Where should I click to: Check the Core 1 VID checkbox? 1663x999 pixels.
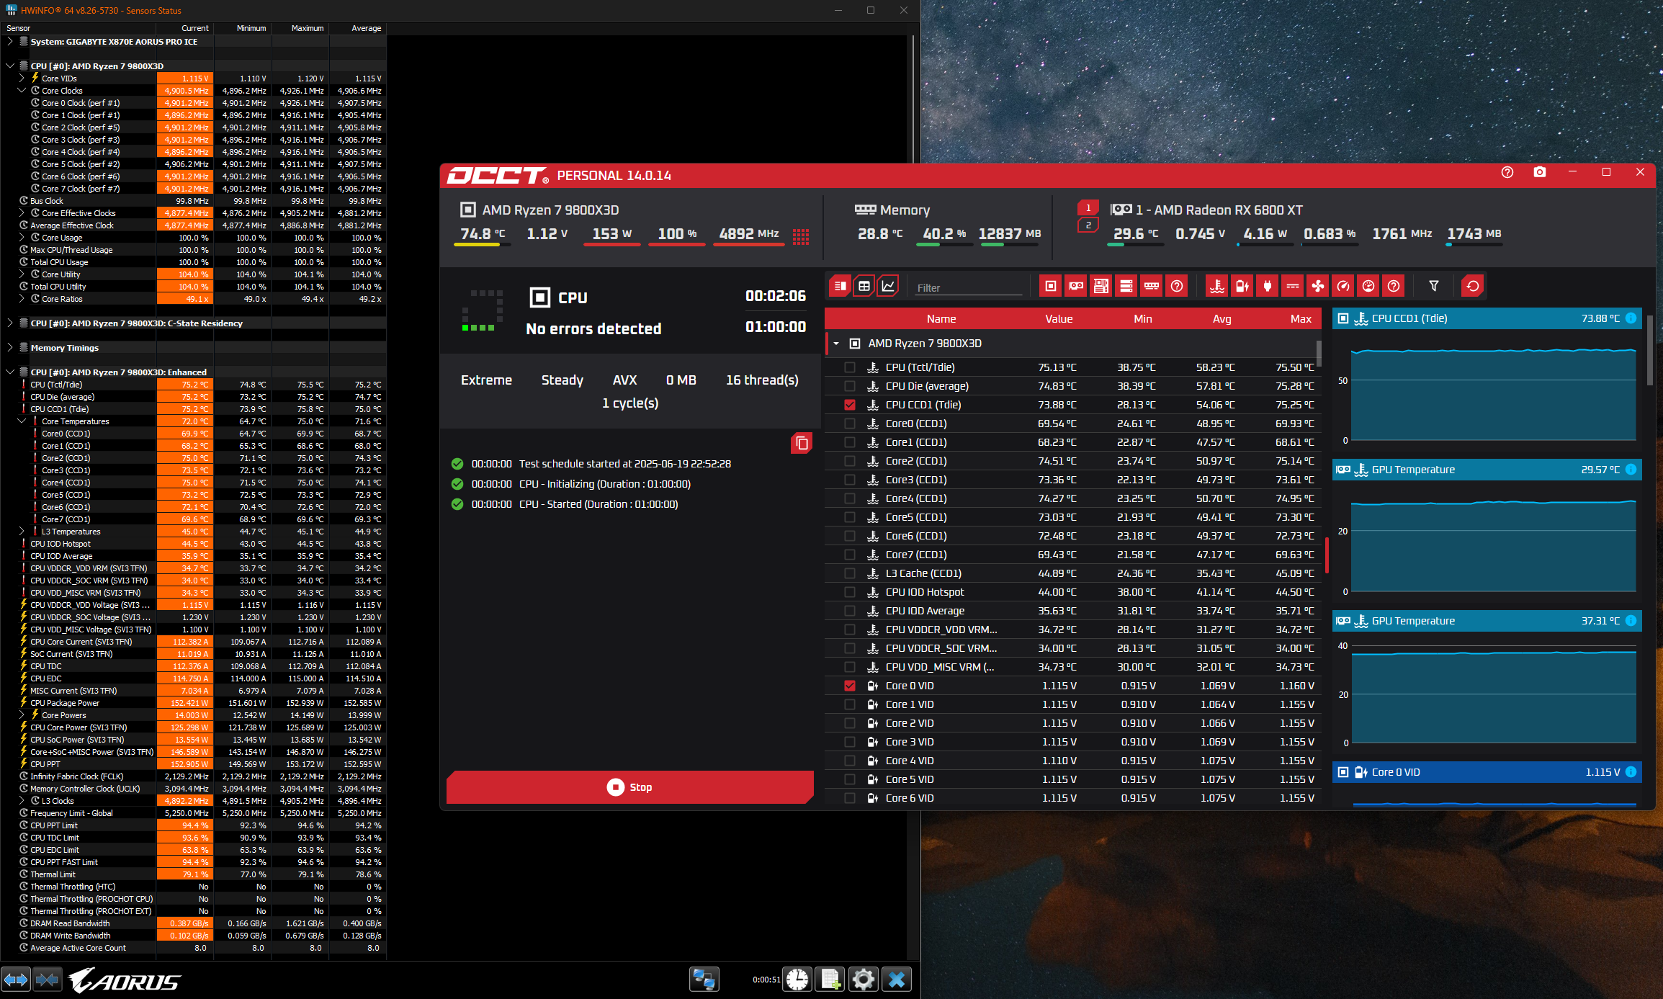[x=850, y=704]
